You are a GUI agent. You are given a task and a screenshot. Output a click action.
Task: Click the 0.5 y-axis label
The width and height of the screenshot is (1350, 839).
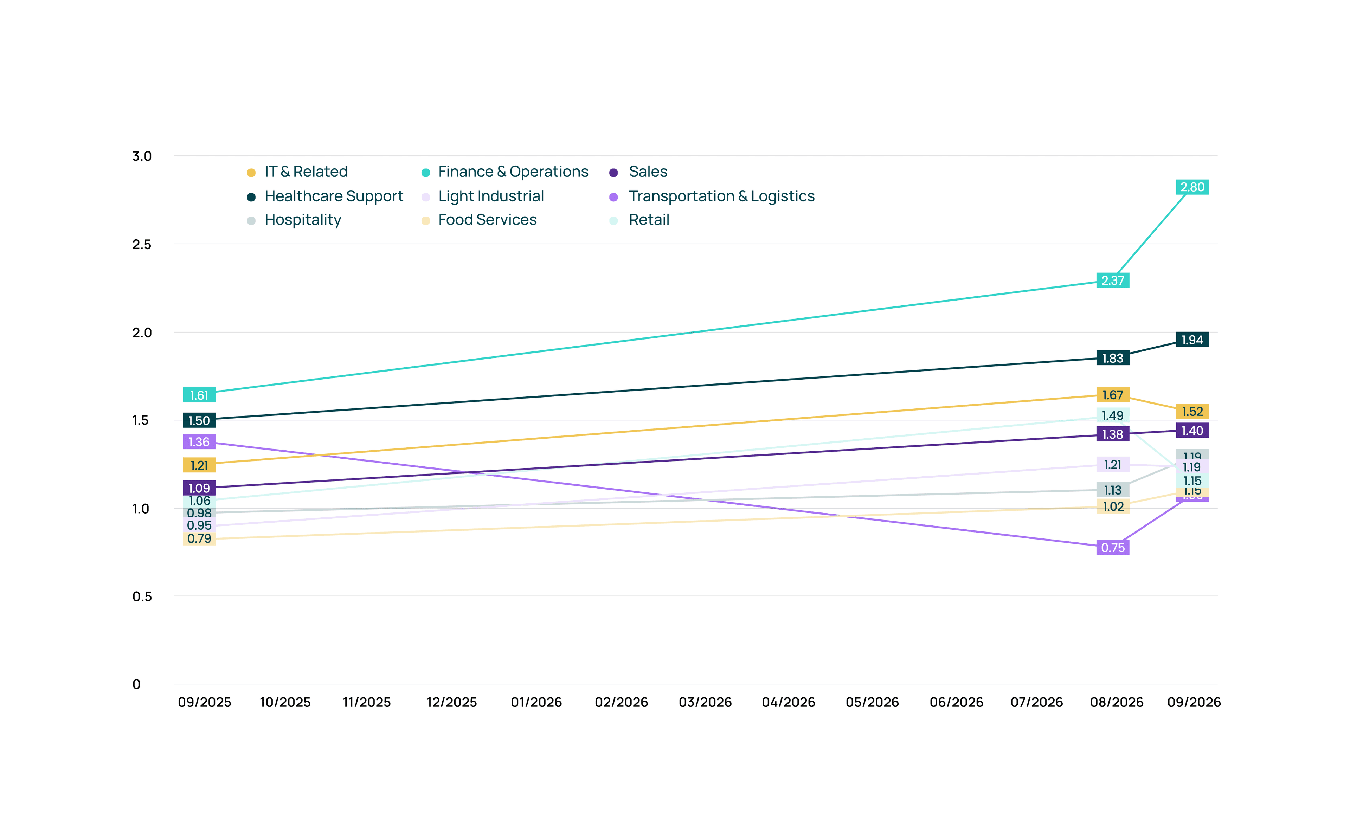[x=142, y=596]
